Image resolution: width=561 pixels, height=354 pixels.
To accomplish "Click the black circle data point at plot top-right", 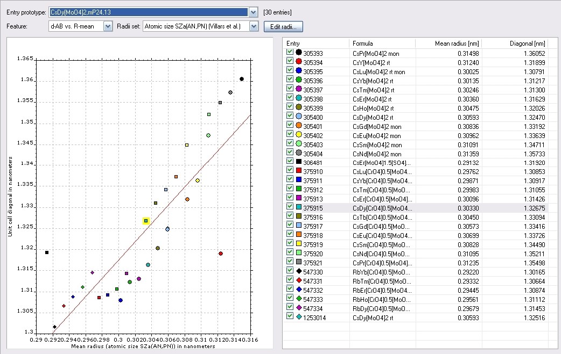I will pos(242,79).
